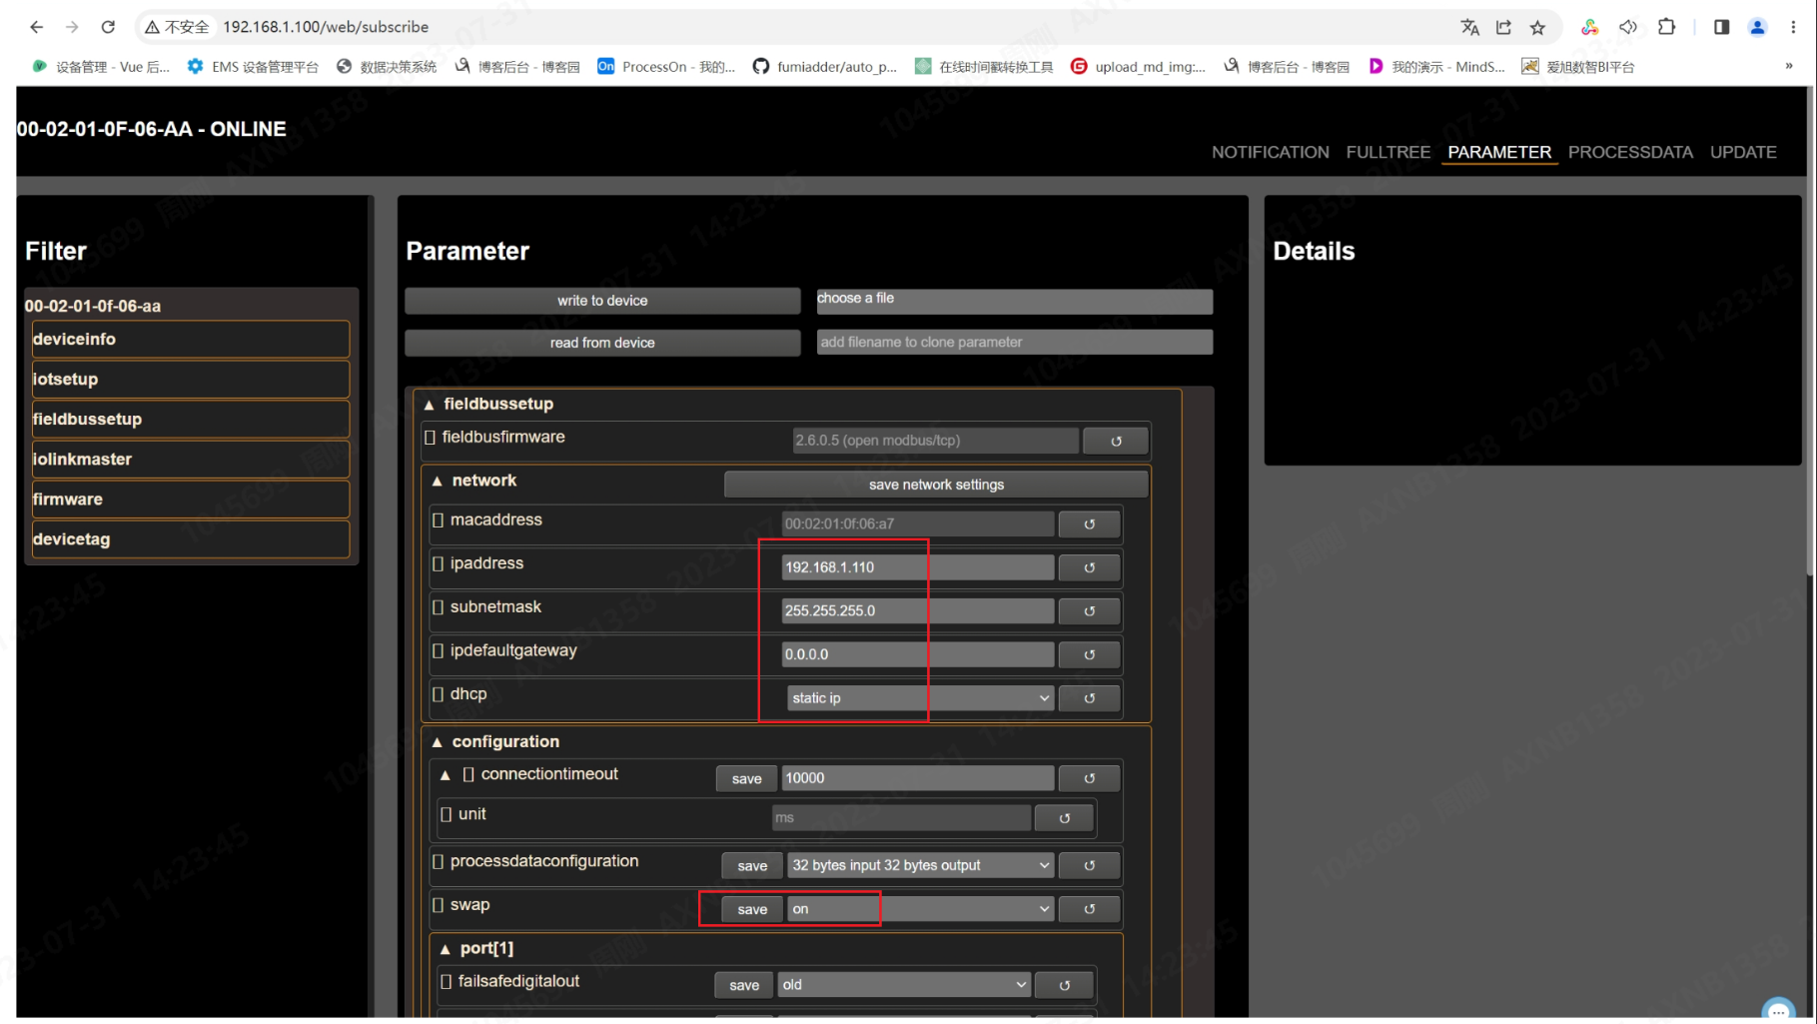This screenshot has height=1024, width=1817.
Task: Click the write to device button
Action: (602, 301)
